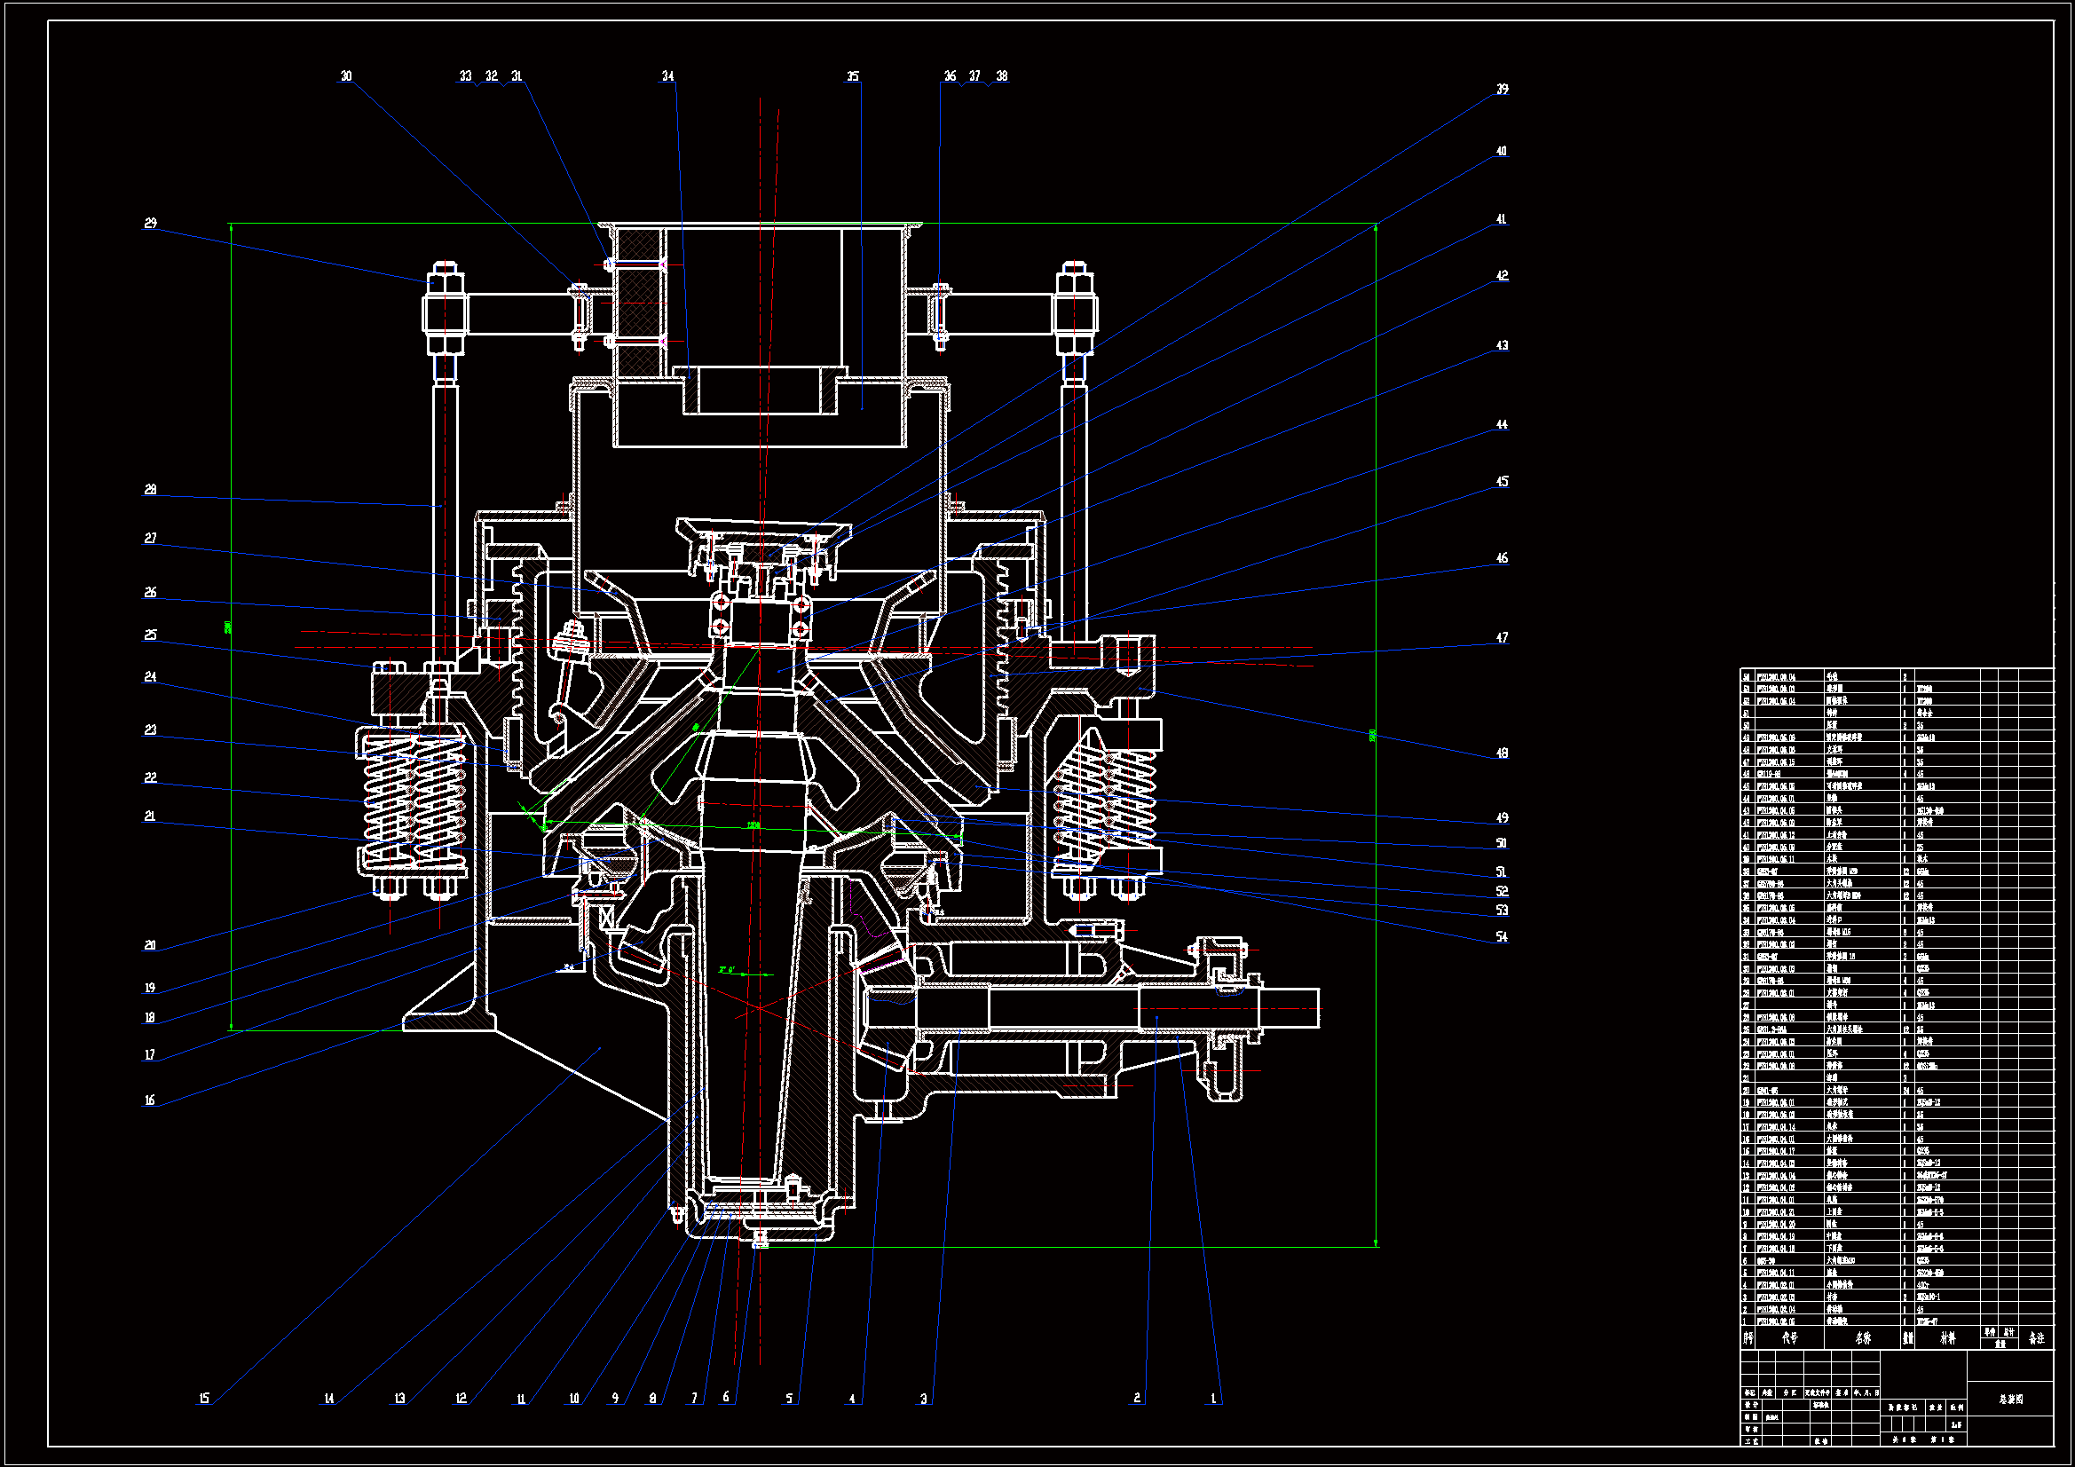Click part callout number 28
2075x1467 pixels.
coord(150,489)
